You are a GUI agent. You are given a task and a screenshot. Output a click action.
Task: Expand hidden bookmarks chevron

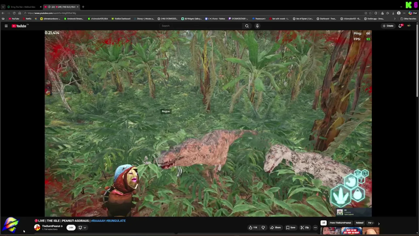[394, 19]
